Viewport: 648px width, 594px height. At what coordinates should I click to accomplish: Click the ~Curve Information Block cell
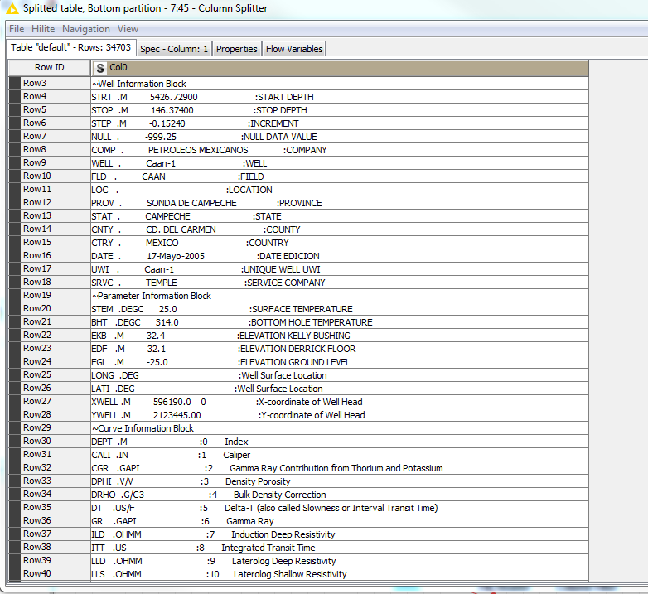point(340,428)
